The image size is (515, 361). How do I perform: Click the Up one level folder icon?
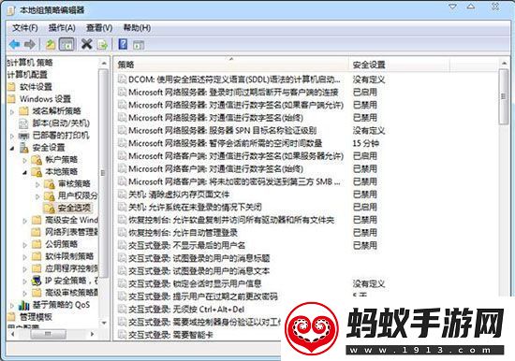(51, 44)
